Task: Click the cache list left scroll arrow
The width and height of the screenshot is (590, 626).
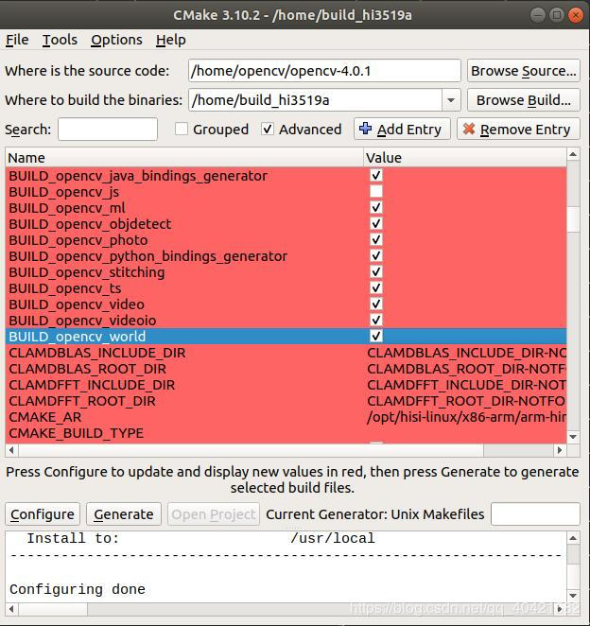Action: (x=11, y=450)
